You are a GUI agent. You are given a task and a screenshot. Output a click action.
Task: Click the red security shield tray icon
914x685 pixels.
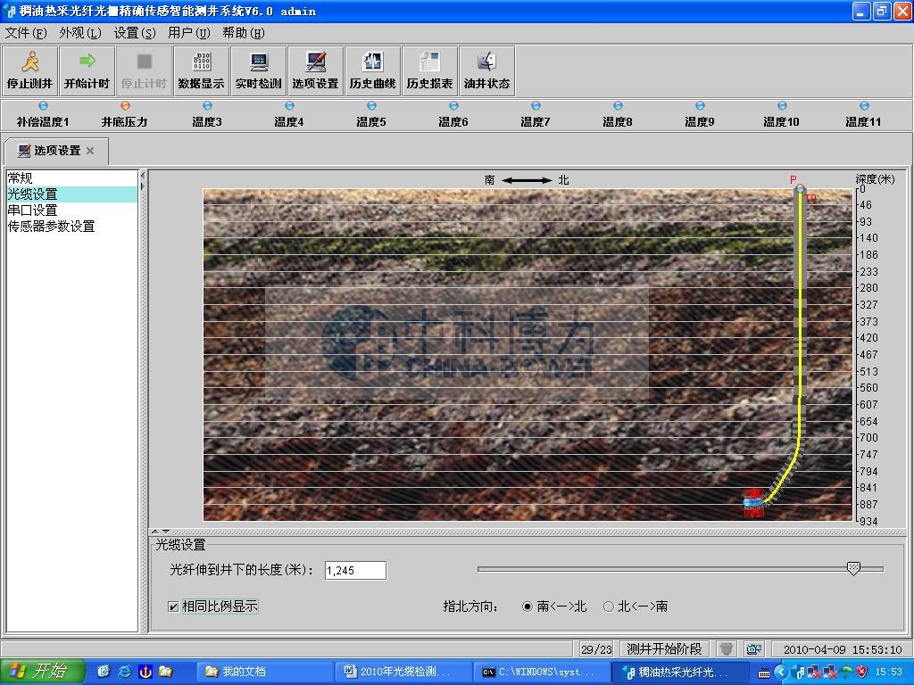coord(861,673)
